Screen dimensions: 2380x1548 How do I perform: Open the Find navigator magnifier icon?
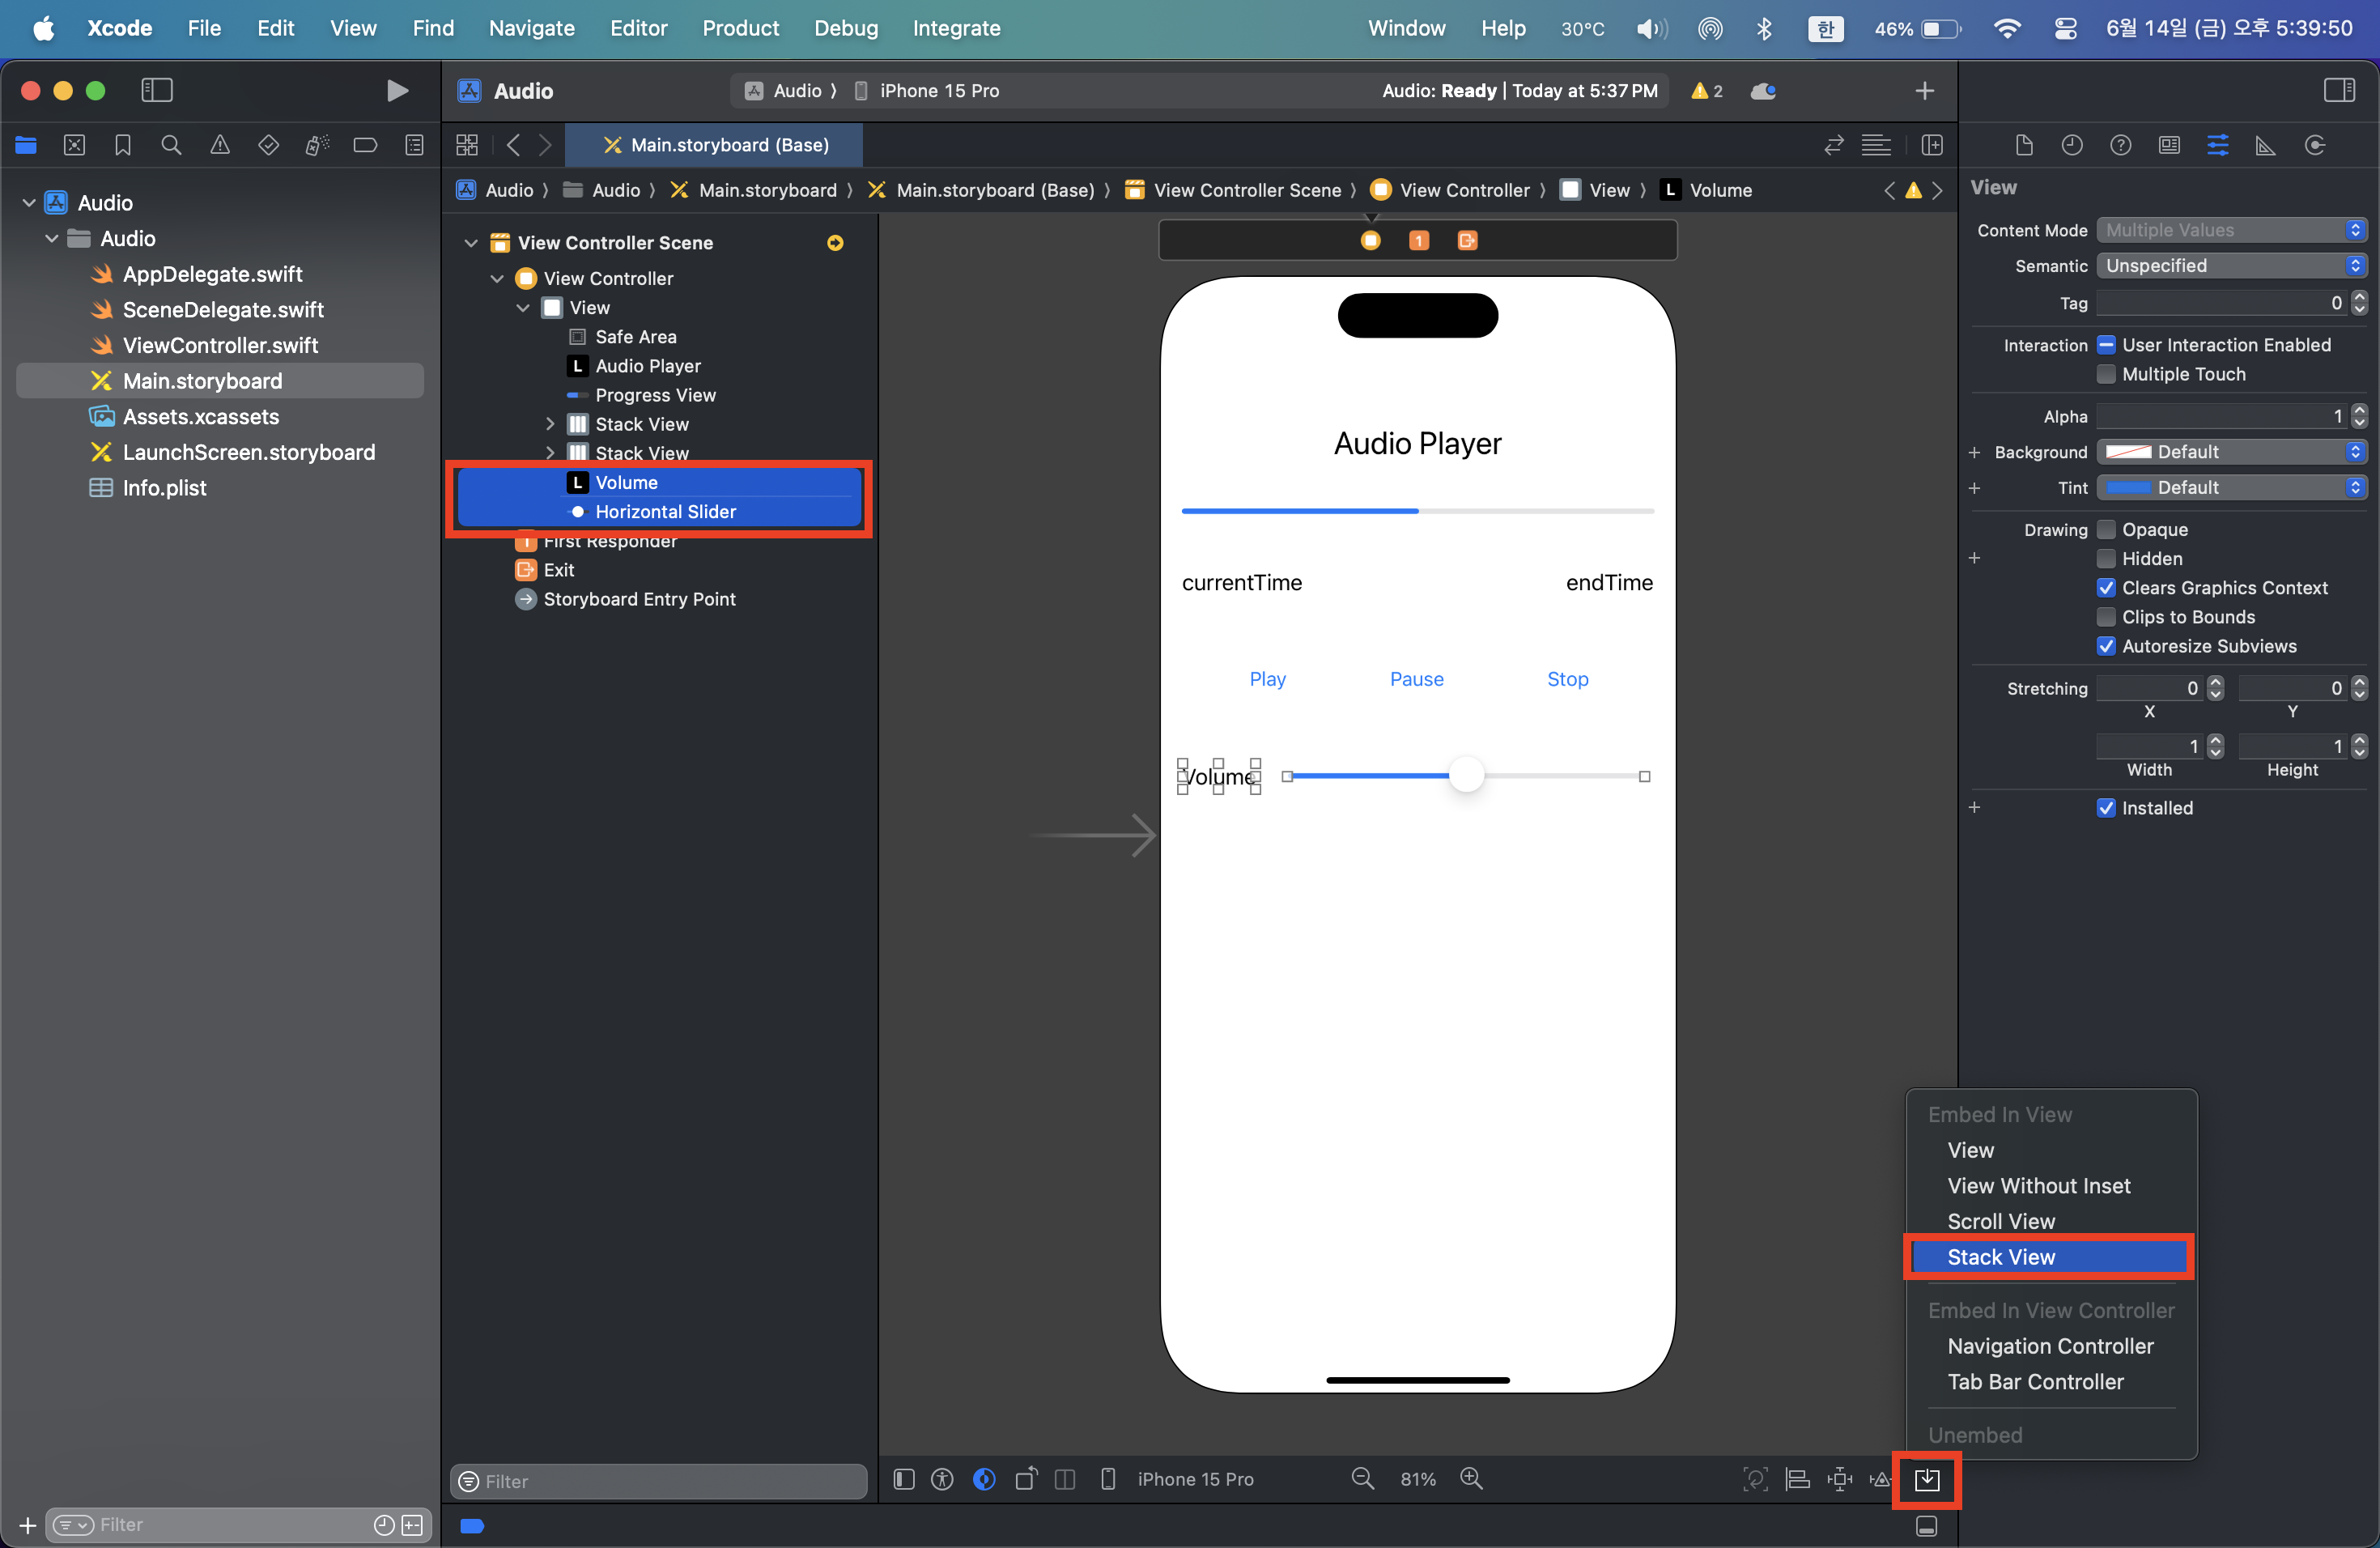tap(171, 146)
